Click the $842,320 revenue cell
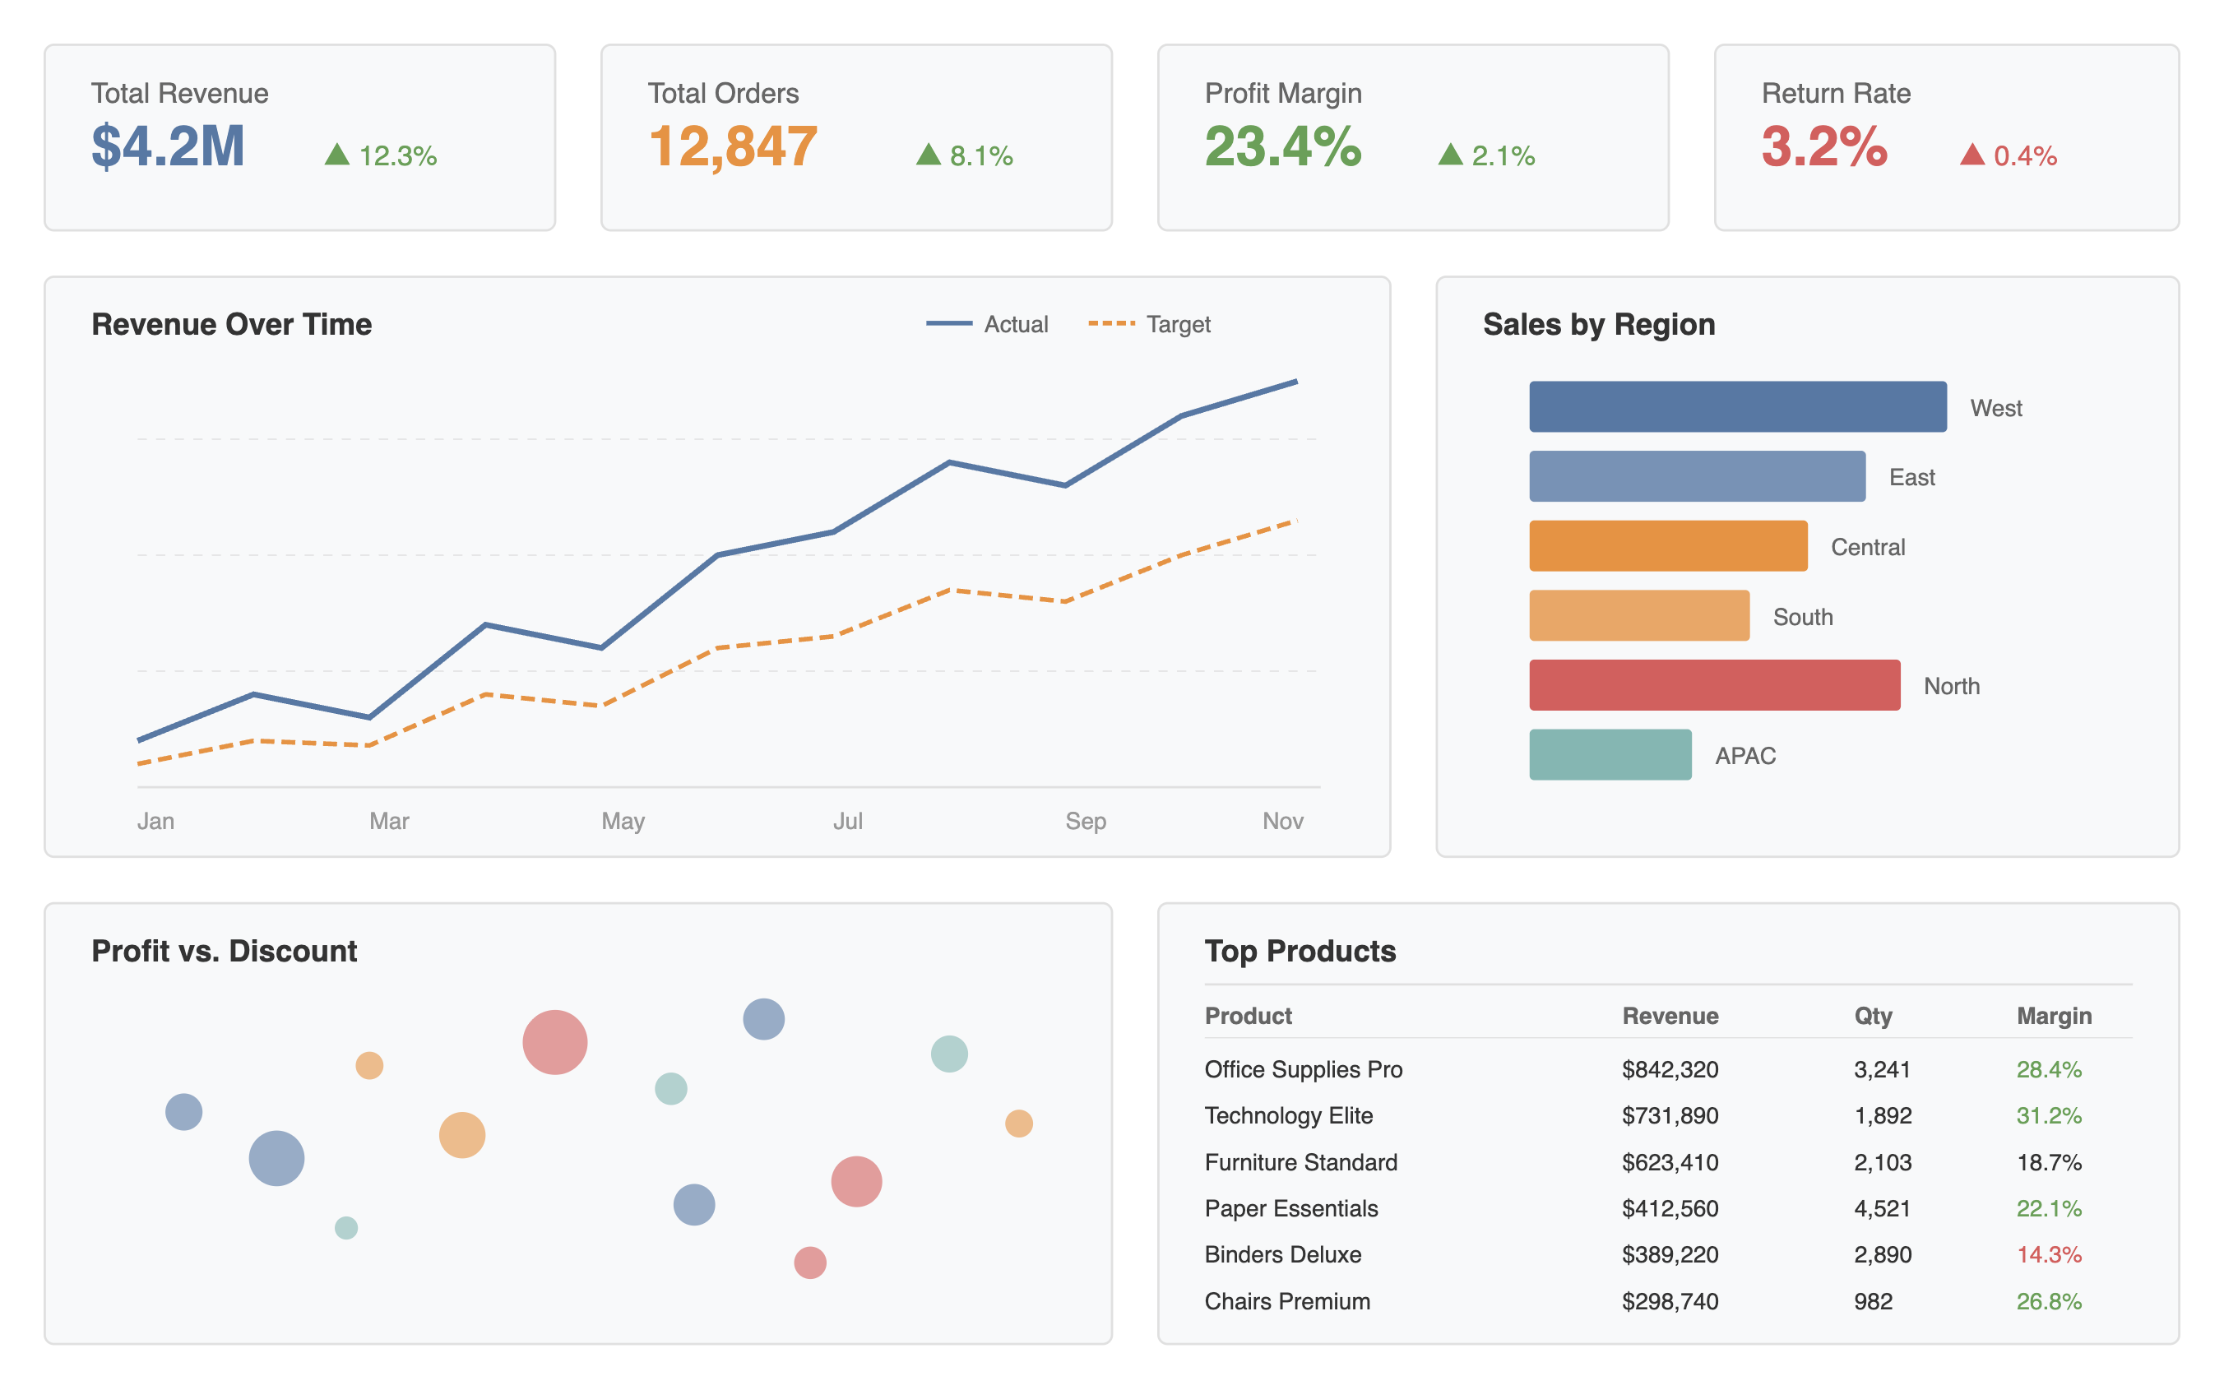The image size is (2224, 1390). point(1670,1069)
